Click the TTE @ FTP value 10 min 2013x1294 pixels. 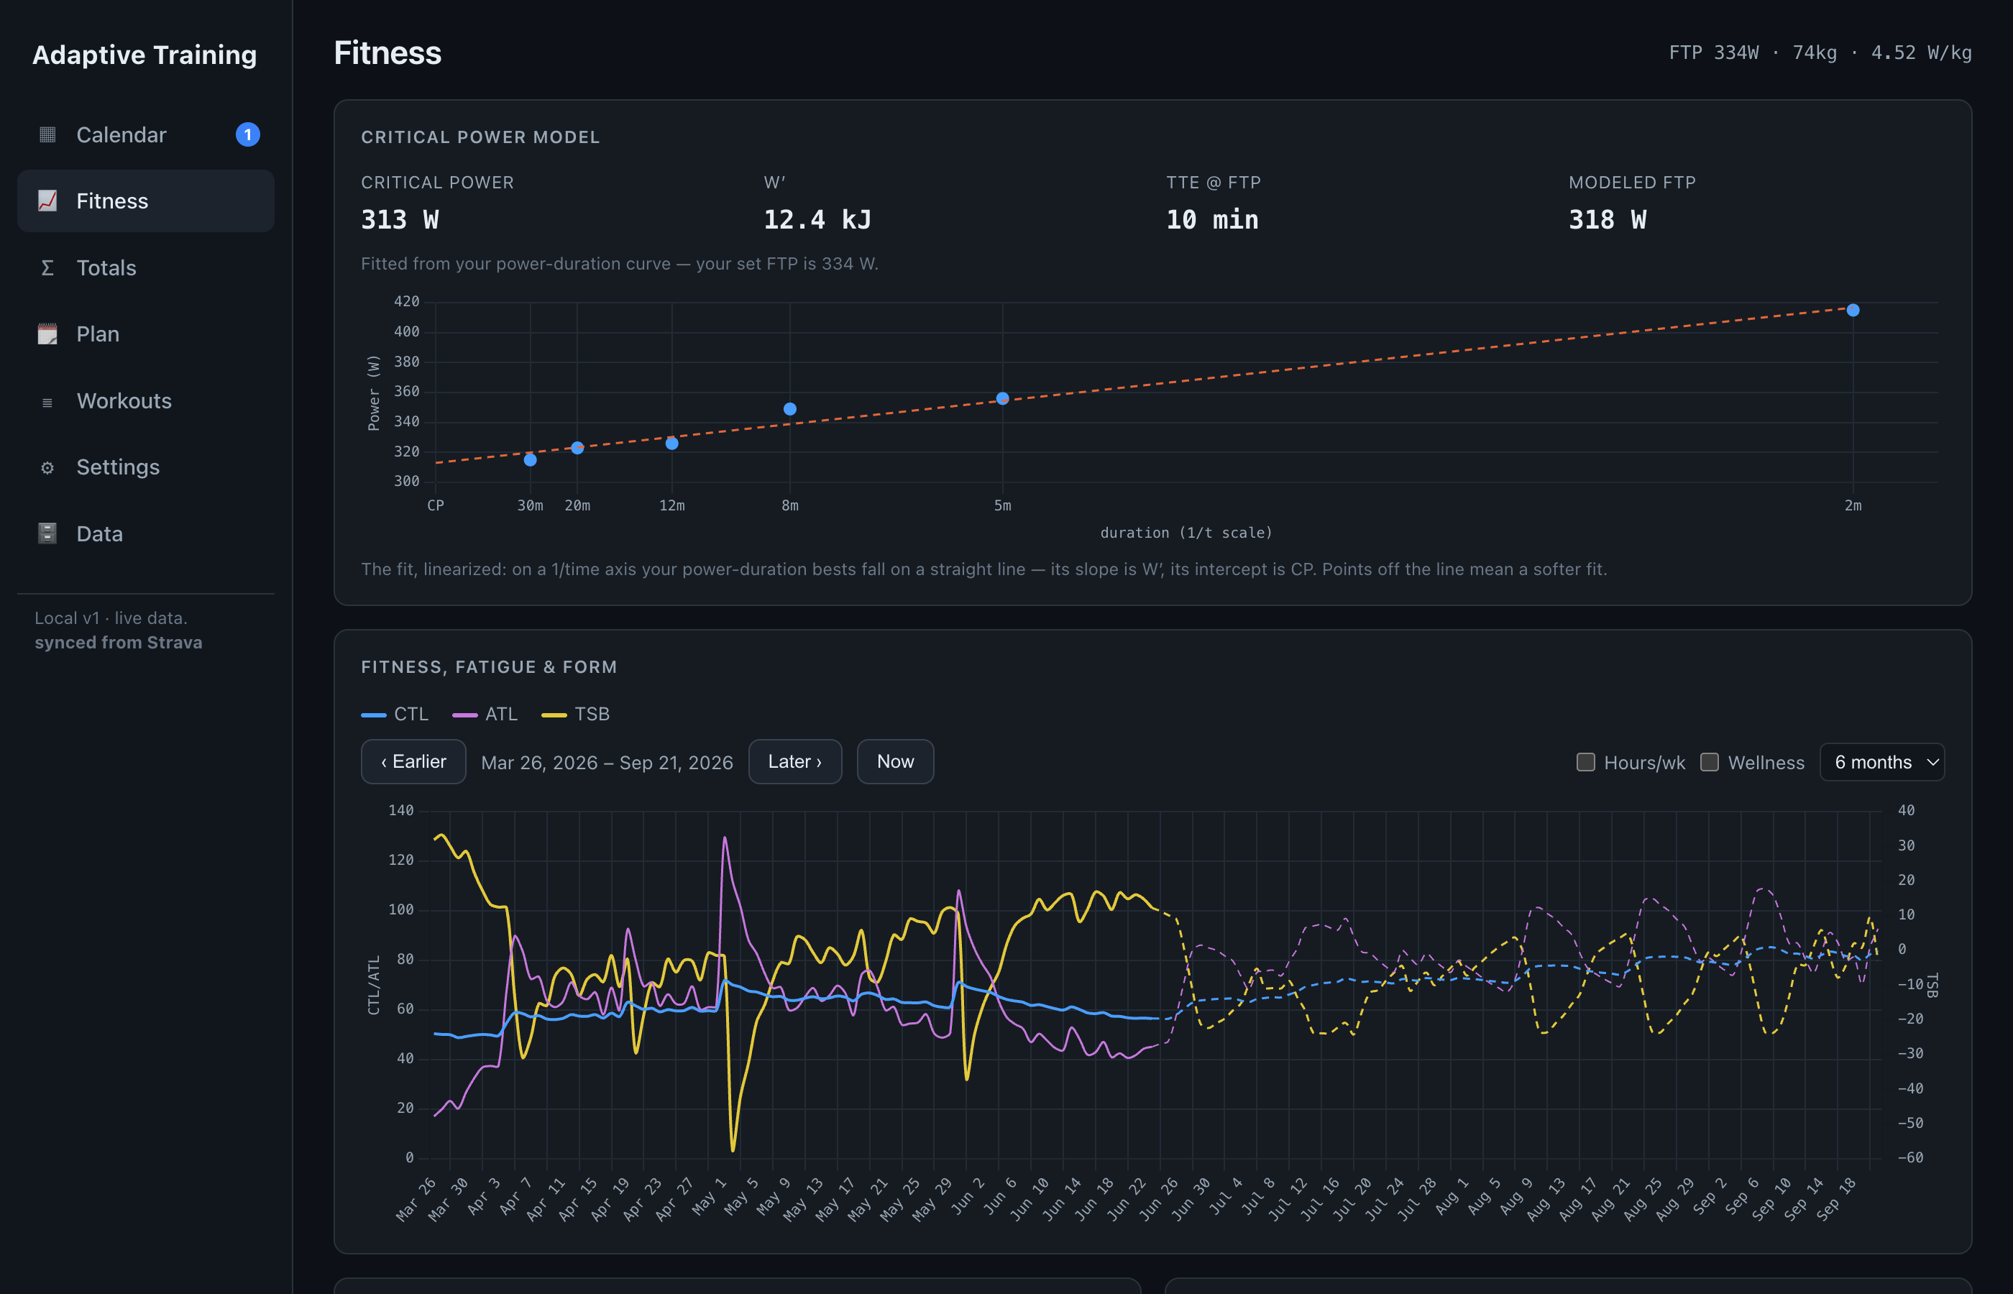[1212, 220]
